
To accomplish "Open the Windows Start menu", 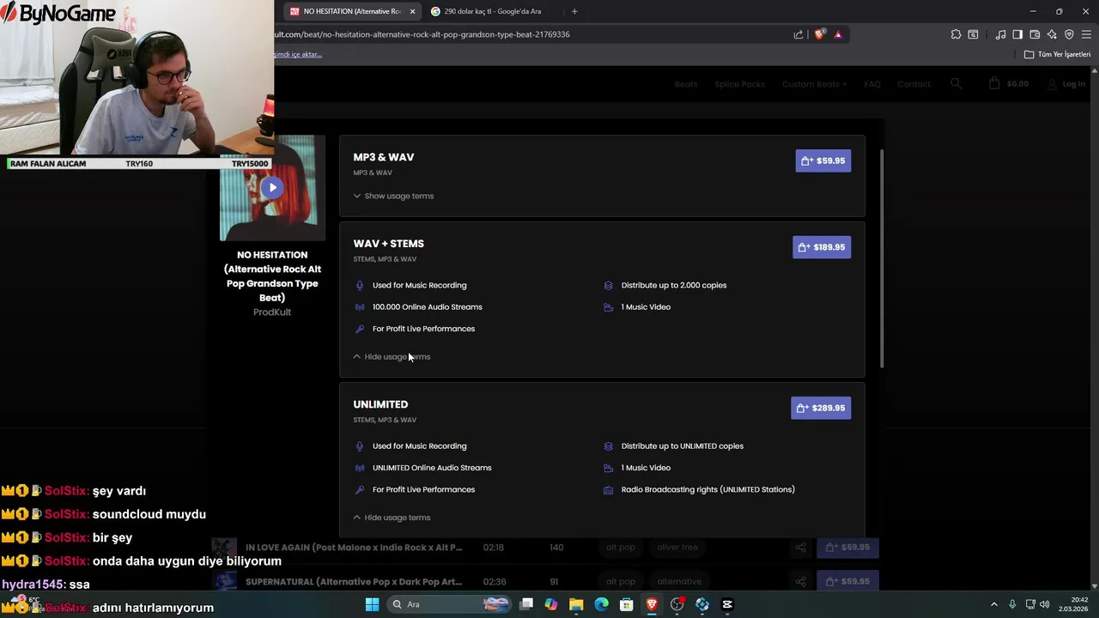I will (372, 604).
